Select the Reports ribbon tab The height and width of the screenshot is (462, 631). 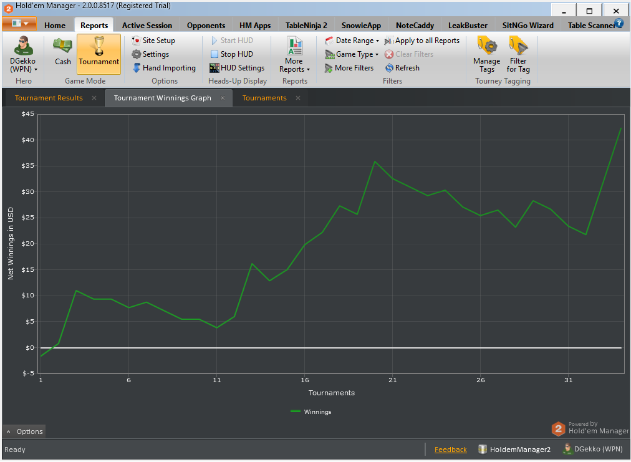(x=94, y=26)
